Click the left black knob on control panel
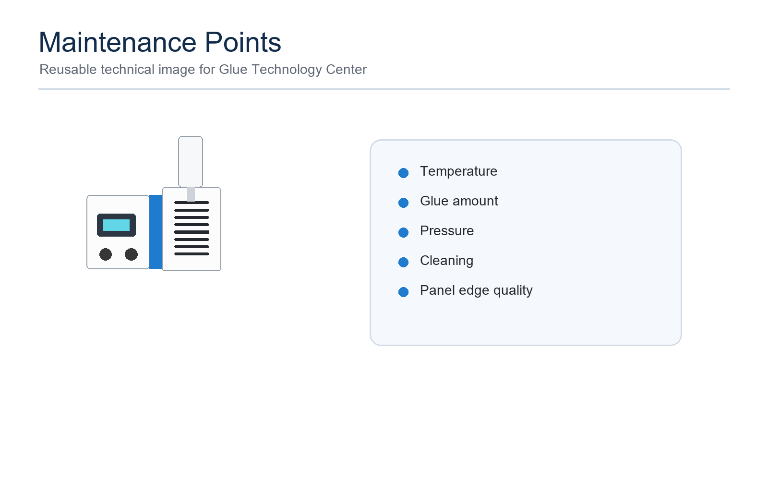Screen dimensions: 768x480 106,254
